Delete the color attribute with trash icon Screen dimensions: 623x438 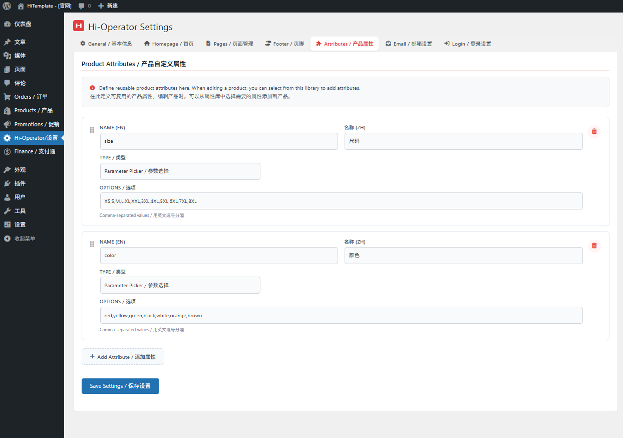point(594,246)
